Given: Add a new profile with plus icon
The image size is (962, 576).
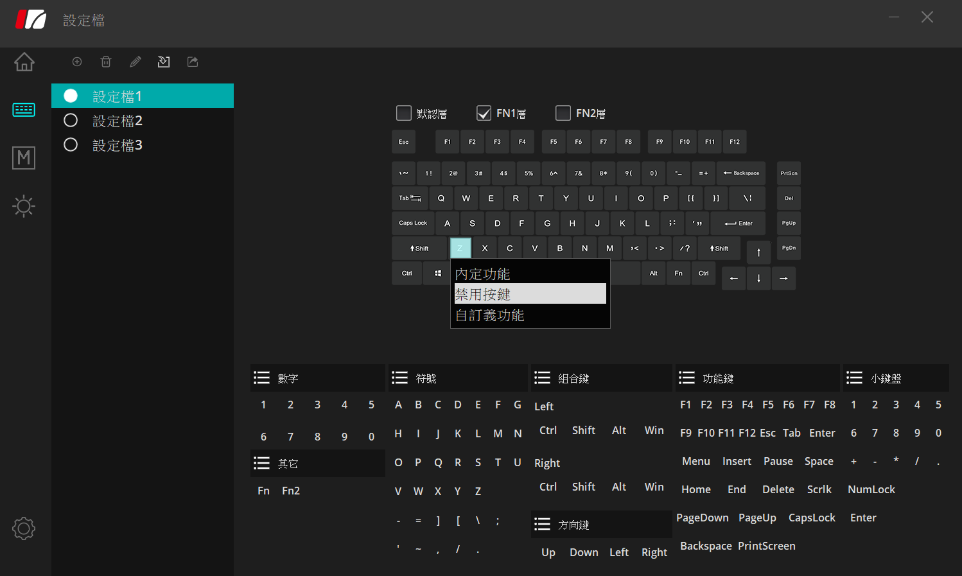Looking at the screenshot, I should (77, 62).
